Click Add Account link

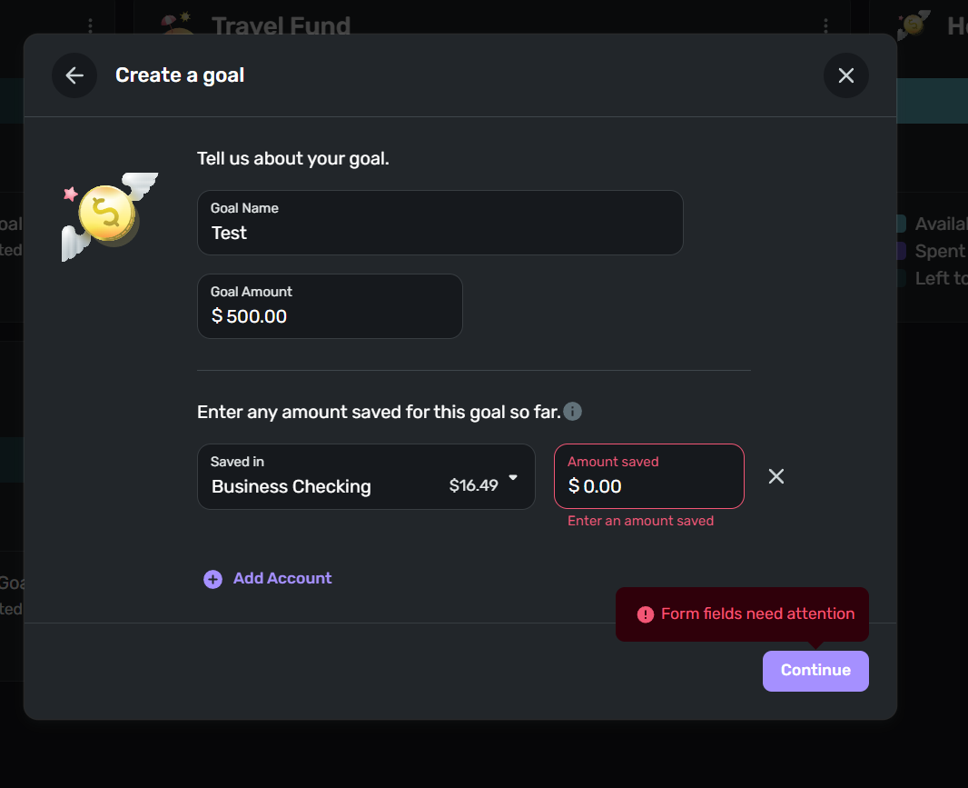tap(282, 578)
